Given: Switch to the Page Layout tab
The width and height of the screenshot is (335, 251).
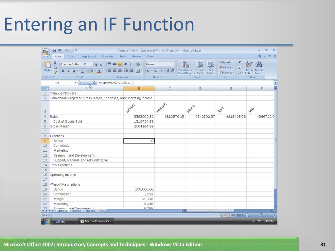Looking at the screenshot, I should pos(89,56).
